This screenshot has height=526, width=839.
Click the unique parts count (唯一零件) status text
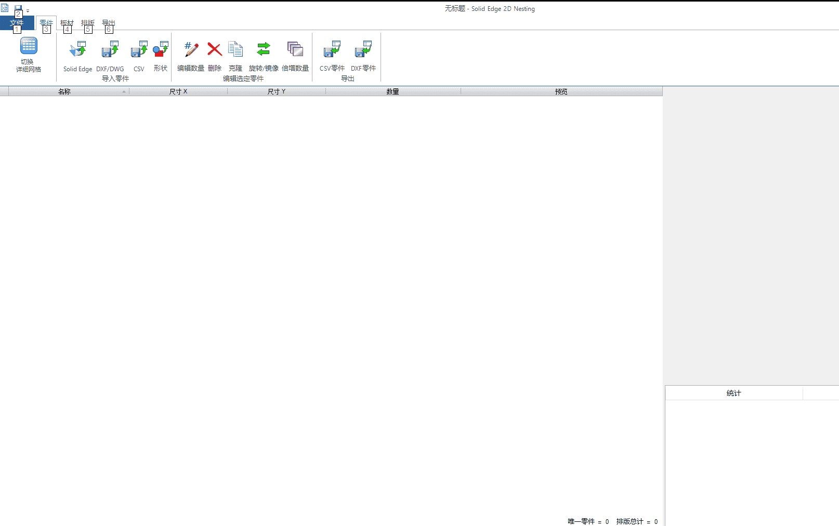pos(588,521)
